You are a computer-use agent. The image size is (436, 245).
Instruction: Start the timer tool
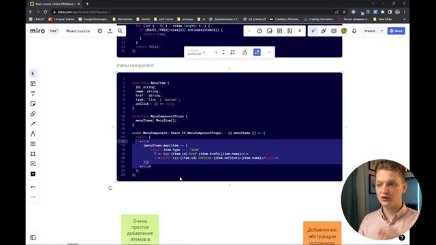[x=260, y=31]
